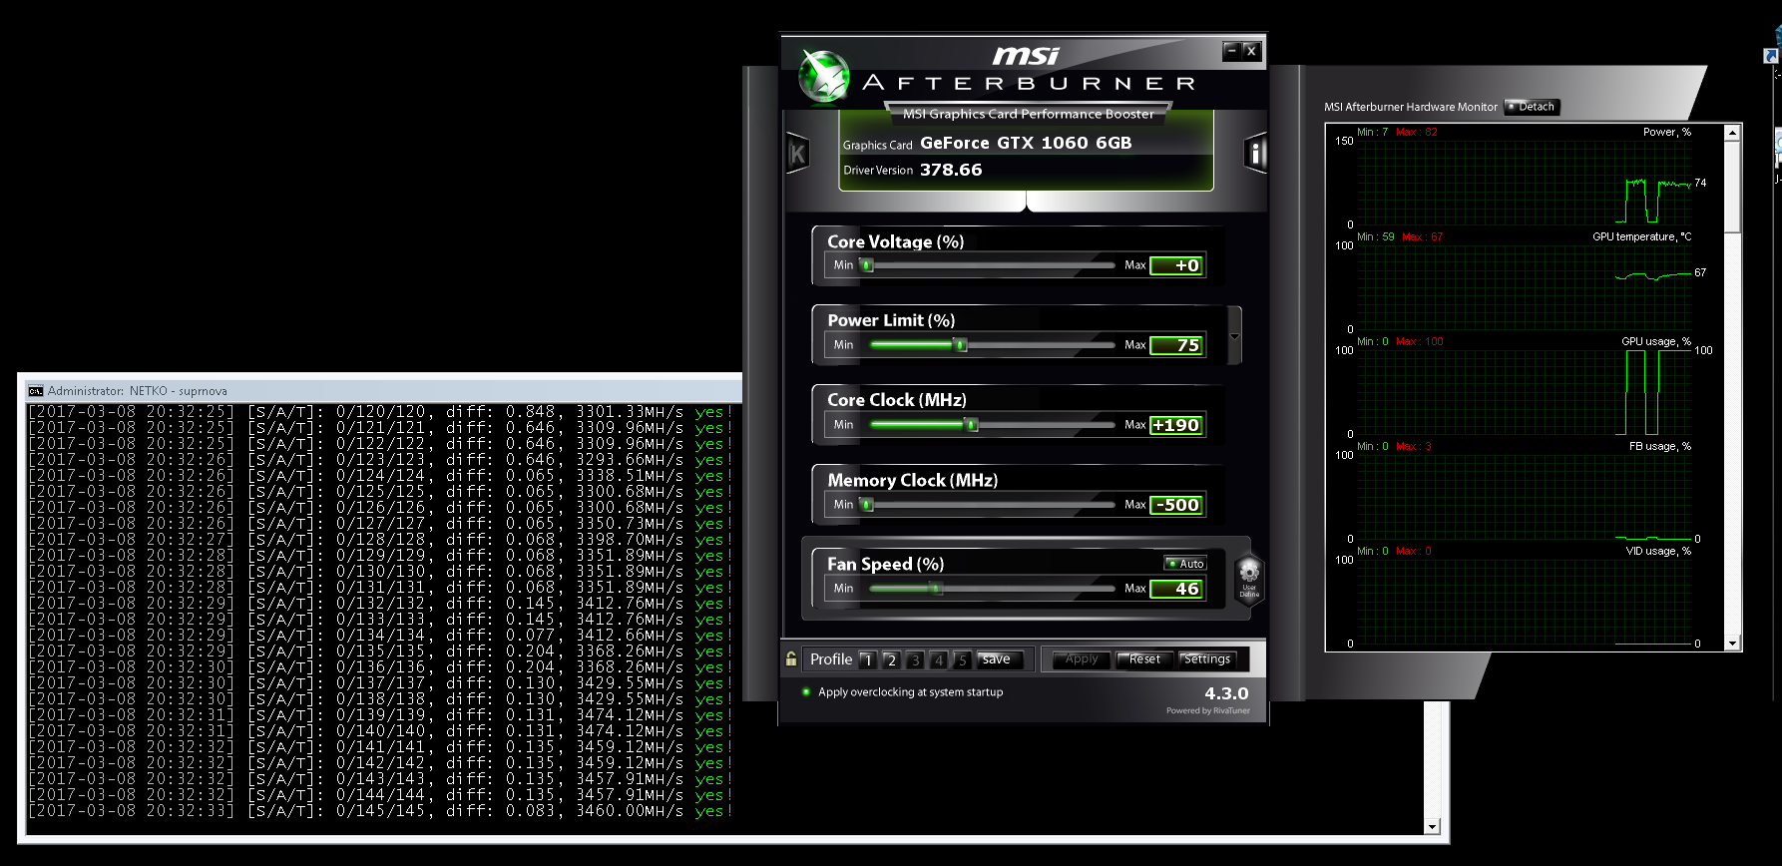1782x866 pixels.
Task: Show graphics card information with i button
Action: point(1256,154)
